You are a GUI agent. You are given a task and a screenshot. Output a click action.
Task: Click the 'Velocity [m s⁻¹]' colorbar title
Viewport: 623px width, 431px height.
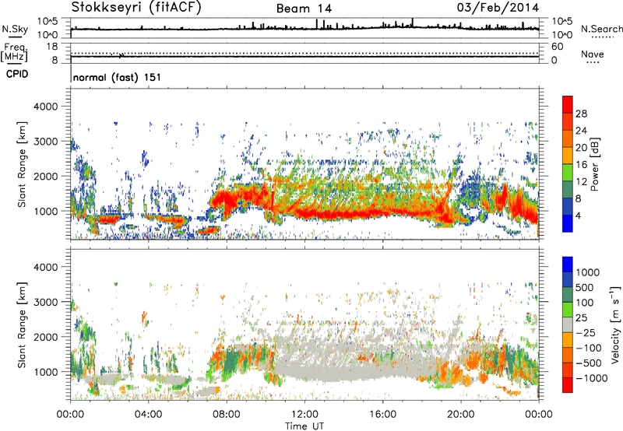(x=615, y=324)
